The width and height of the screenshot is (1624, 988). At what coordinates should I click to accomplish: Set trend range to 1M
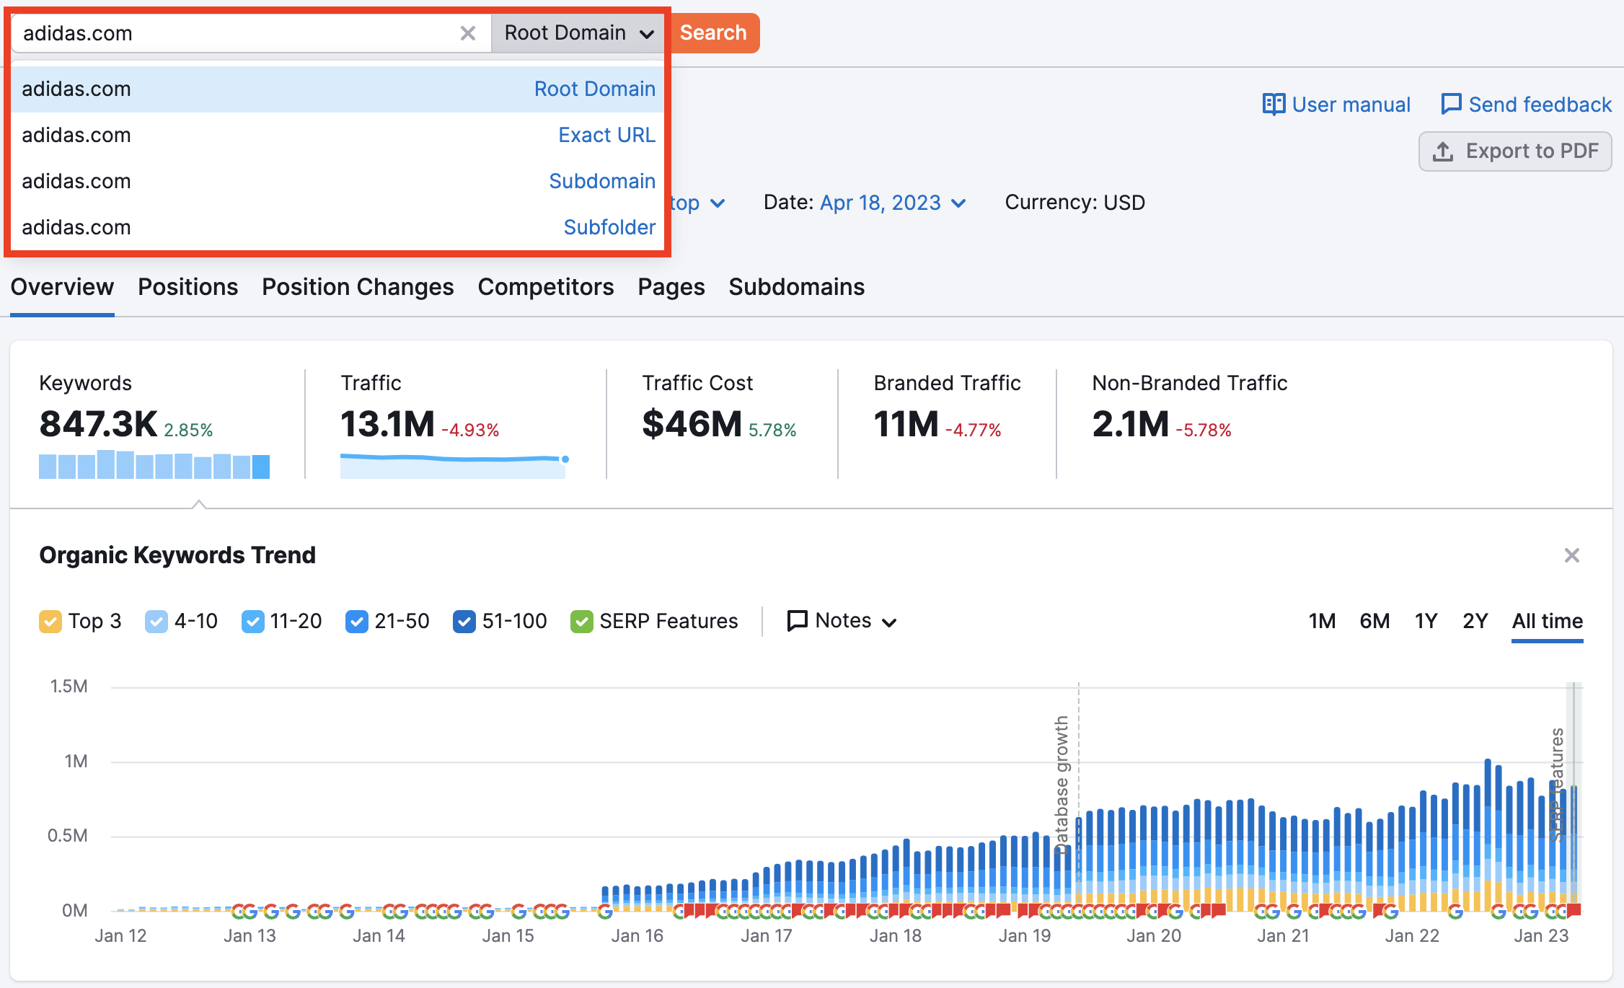click(1322, 621)
